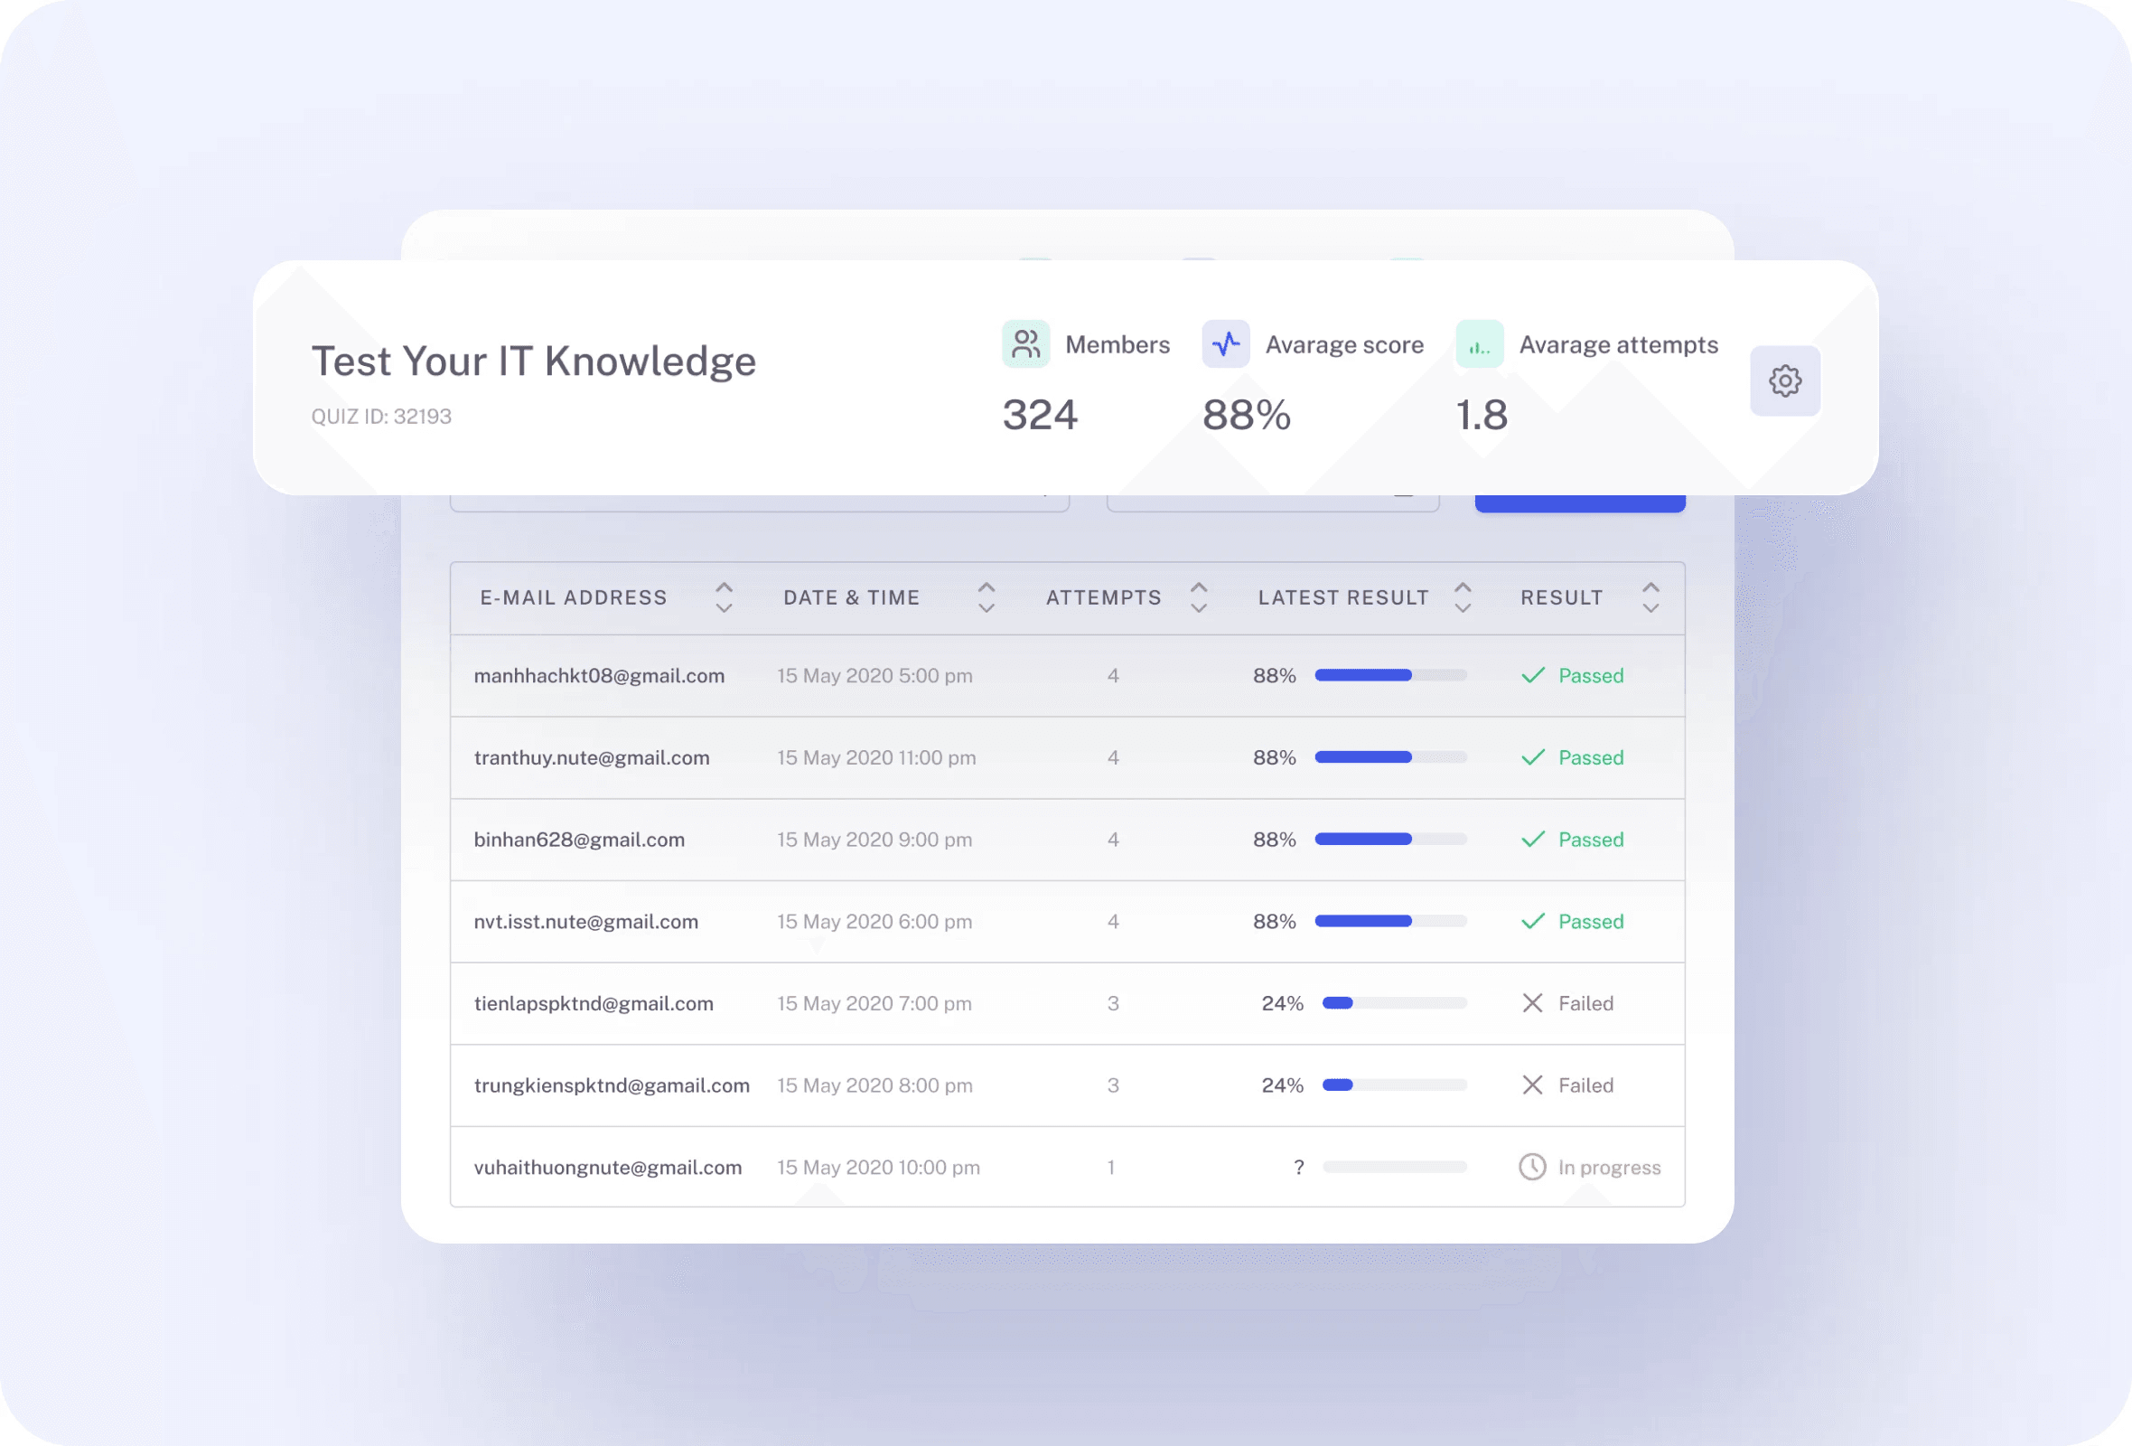Viewport: 2132px width, 1446px height.
Task: Select binhan628@gmail.com email
Action: point(579,839)
